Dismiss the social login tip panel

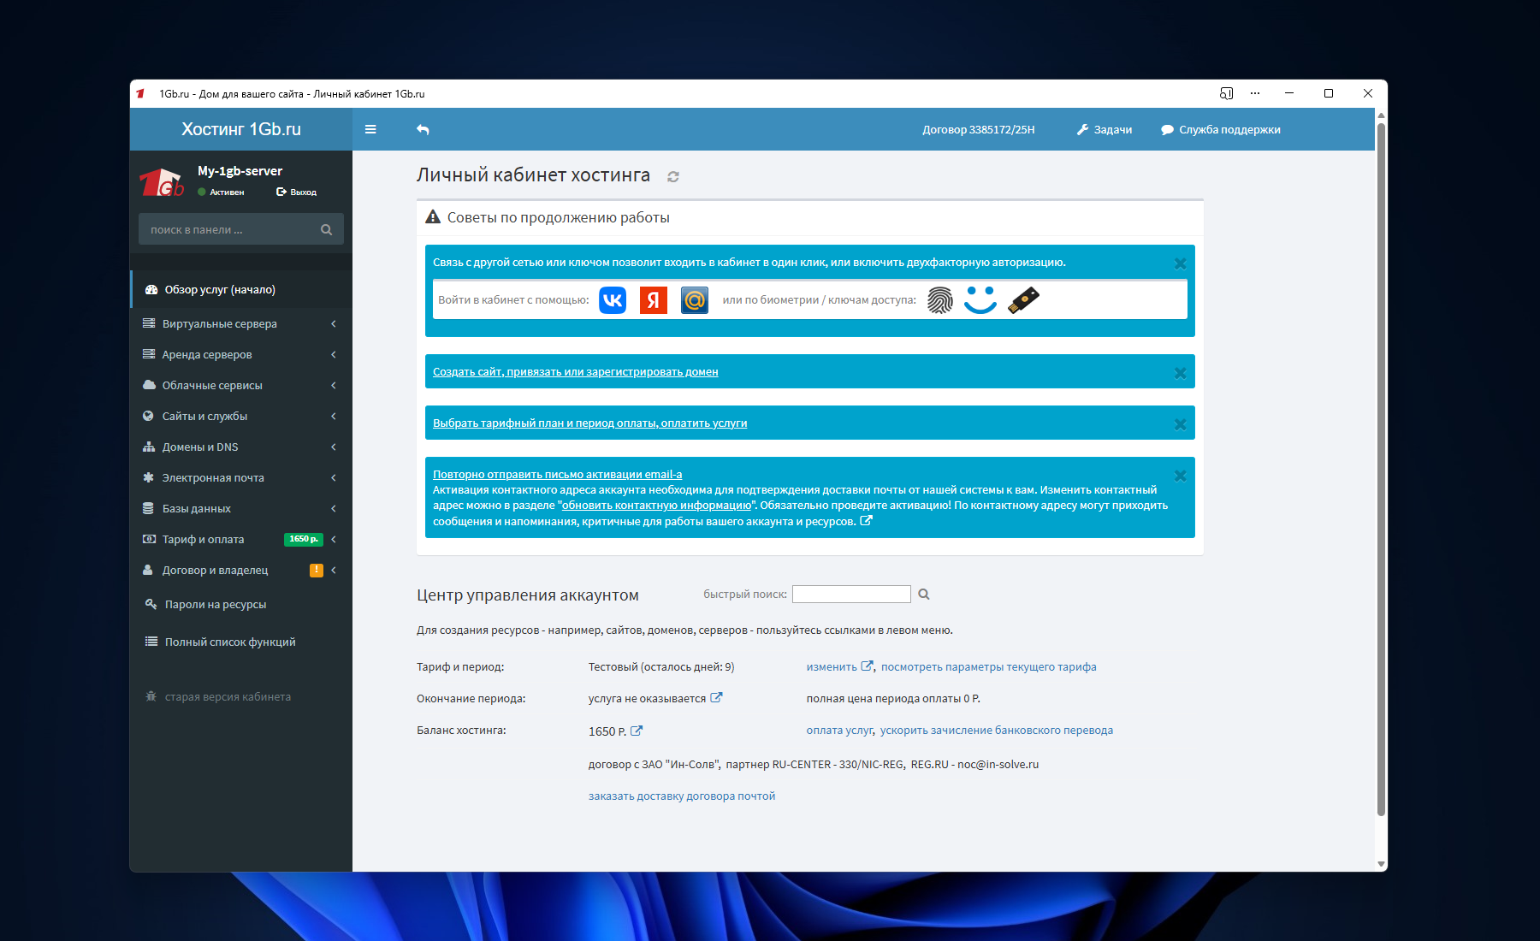pyautogui.click(x=1180, y=264)
